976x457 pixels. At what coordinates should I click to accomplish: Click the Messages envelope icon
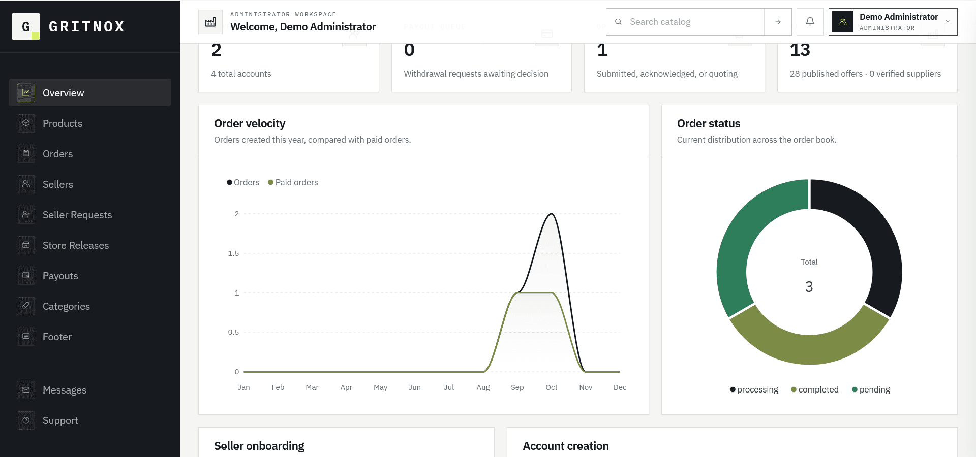(26, 390)
